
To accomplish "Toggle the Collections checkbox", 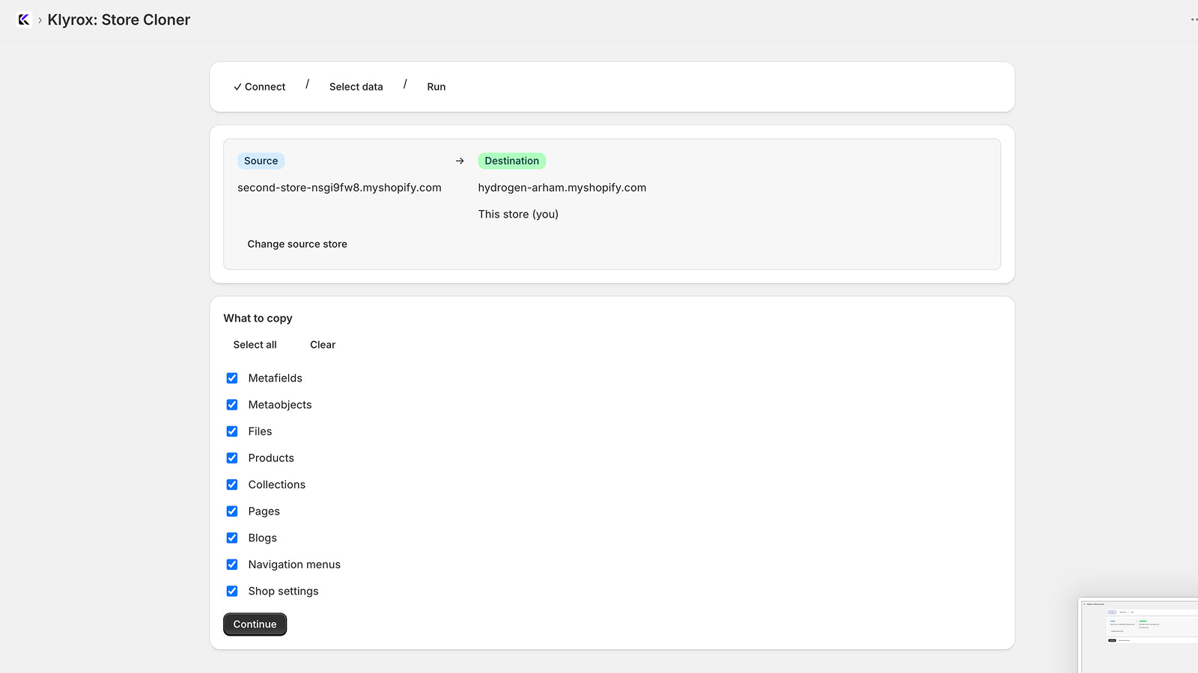I will [x=232, y=485].
